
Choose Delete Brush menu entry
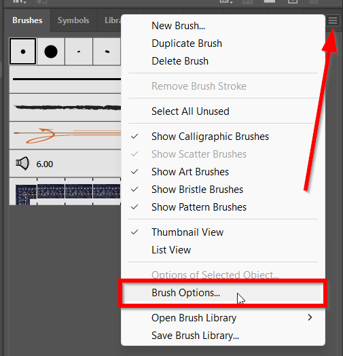click(x=223, y=61)
